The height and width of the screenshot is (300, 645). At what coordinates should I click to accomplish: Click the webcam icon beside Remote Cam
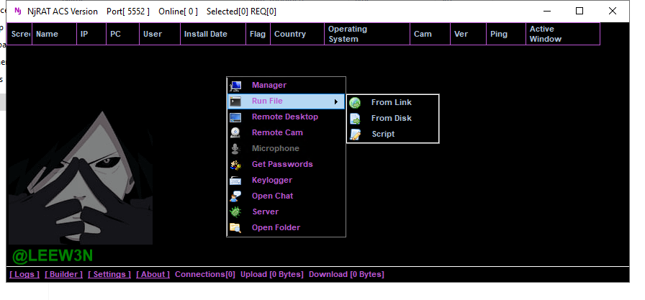[235, 133]
